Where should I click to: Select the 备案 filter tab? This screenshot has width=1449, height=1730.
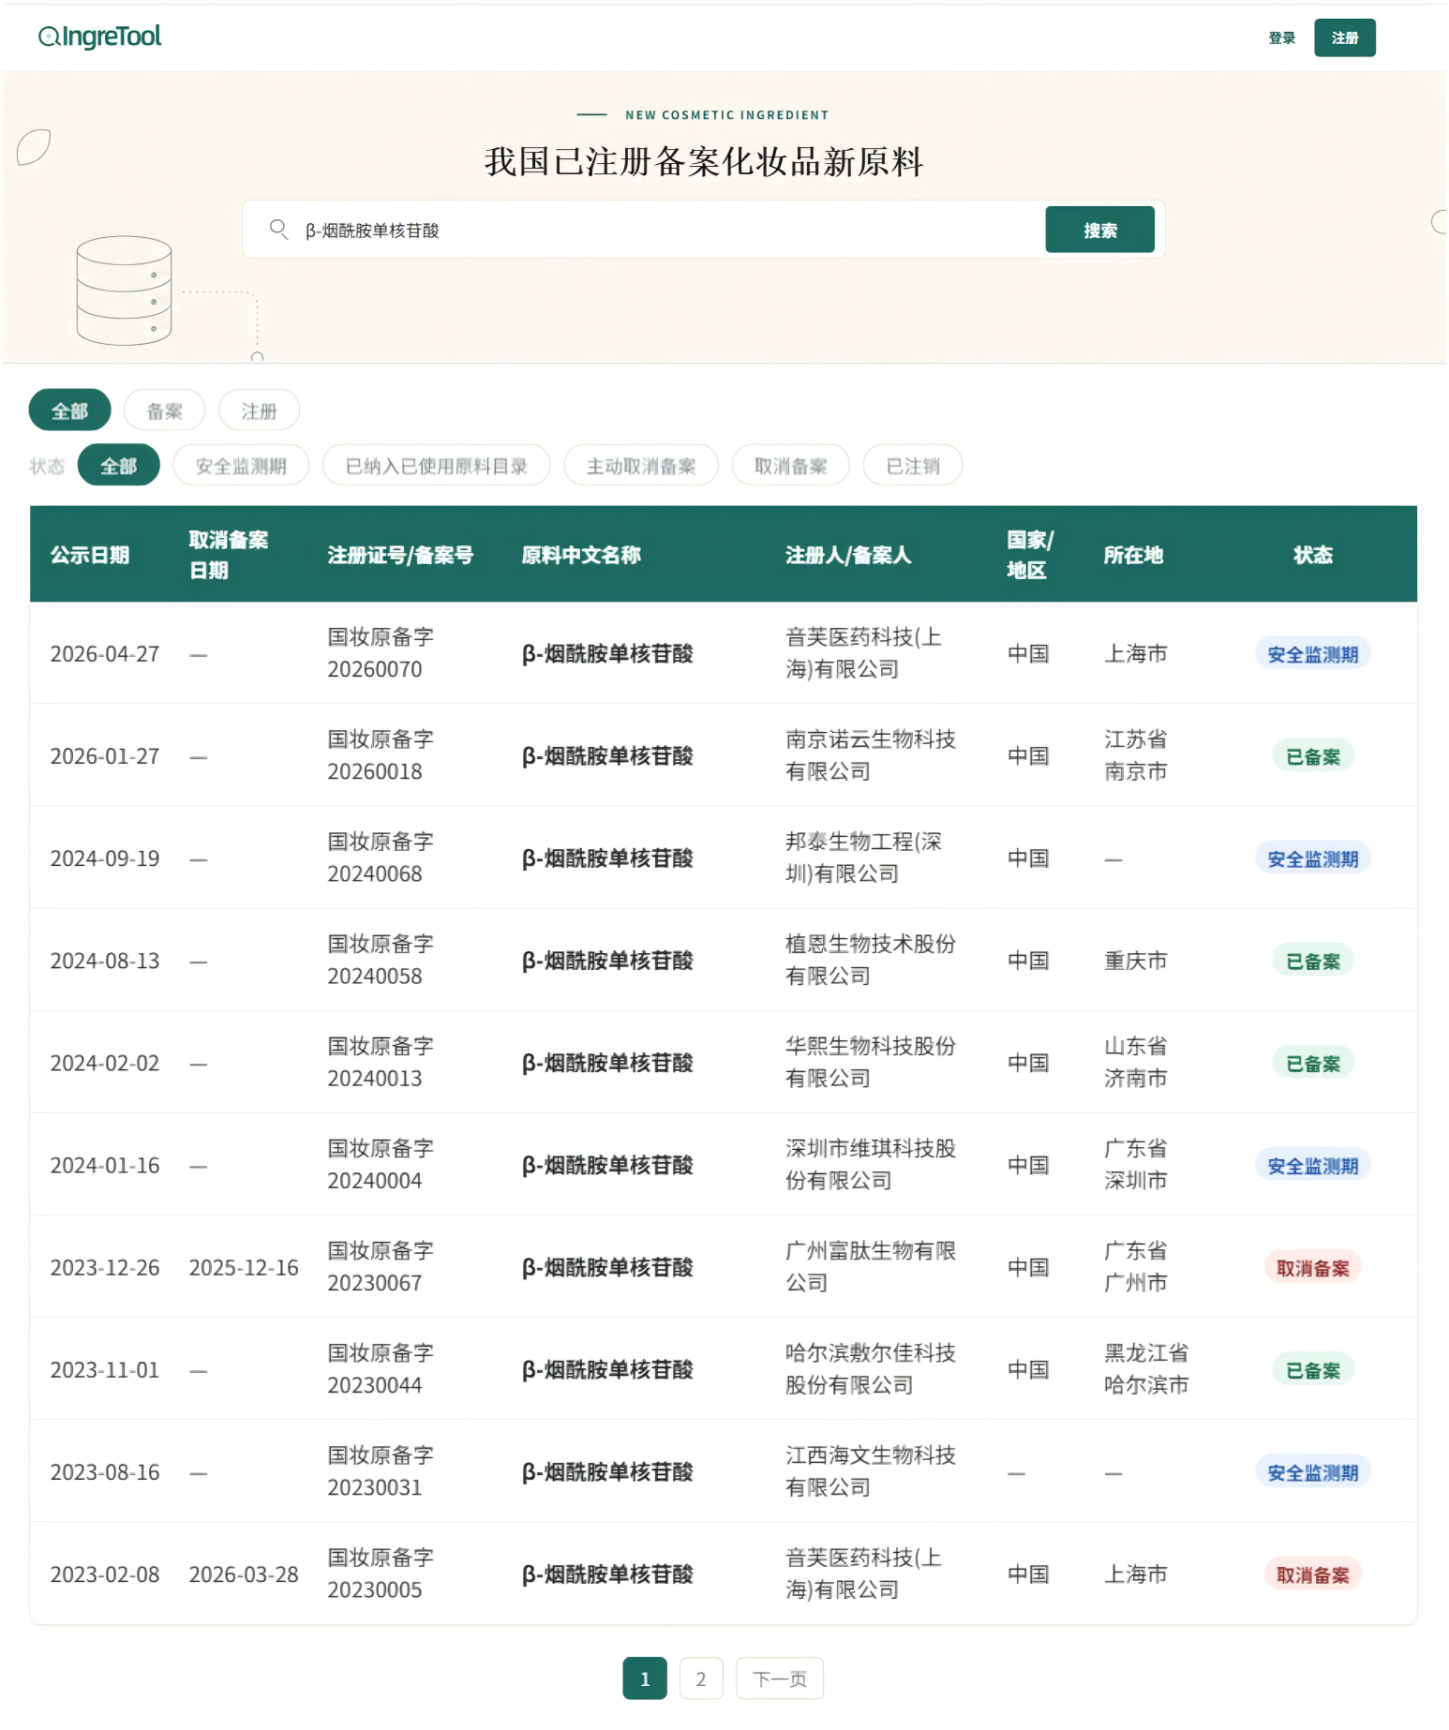[x=164, y=410]
